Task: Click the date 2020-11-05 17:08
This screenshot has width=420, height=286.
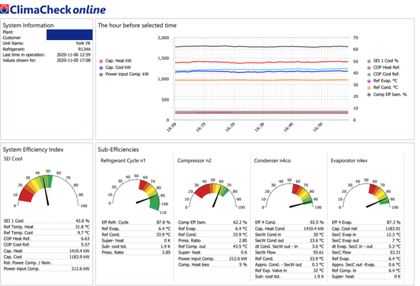Action: pos(74,60)
